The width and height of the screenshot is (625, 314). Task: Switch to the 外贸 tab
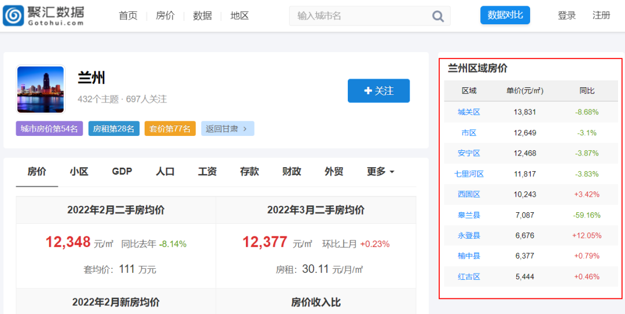point(334,172)
